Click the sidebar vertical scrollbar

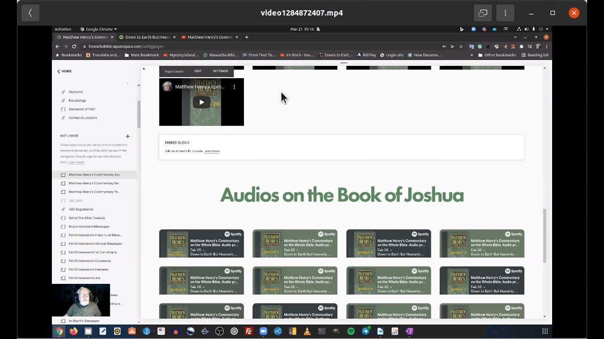click(139, 114)
